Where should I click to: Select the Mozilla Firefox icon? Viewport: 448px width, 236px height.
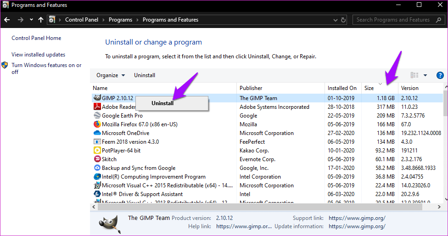coord(97,124)
